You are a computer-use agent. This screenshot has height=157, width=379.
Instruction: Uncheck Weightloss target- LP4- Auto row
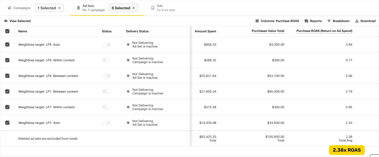click(x=7, y=45)
